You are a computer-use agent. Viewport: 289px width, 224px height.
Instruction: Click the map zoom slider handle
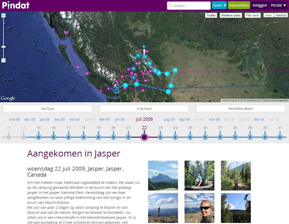pyautogui.click(x=3, y=47)
